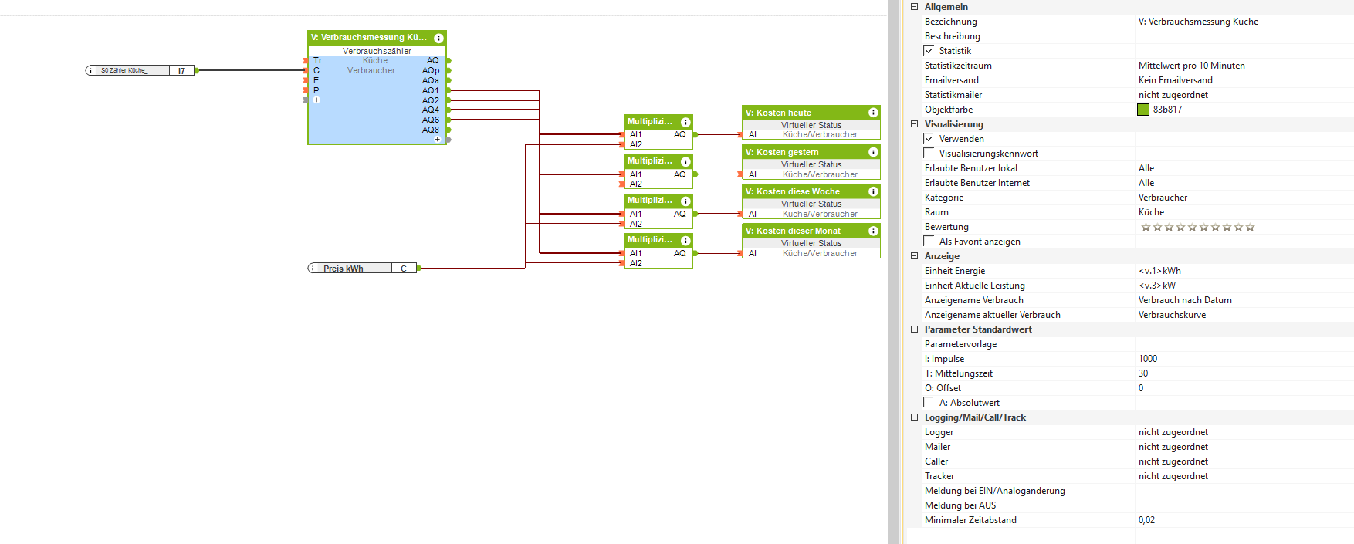Click Einheit Aktuelle Leistung value <v.3> kW
1354x544 pixels.
pyautogui.click(x=1244, y=286)
